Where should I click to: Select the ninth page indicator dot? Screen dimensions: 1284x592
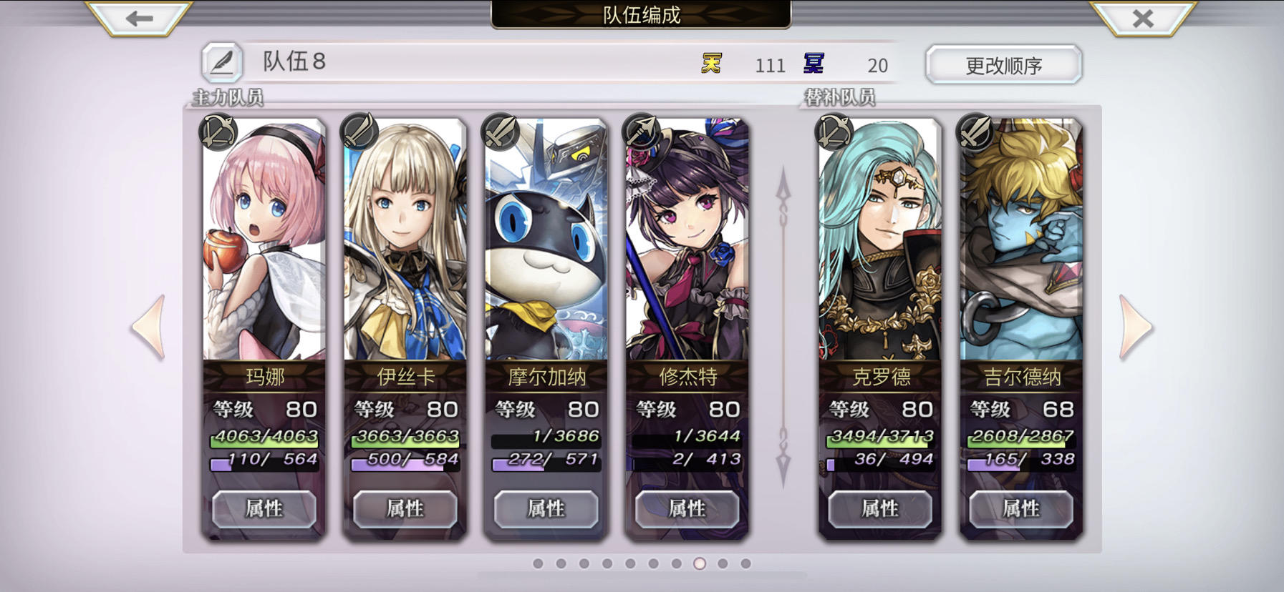[x=723, y=563]
